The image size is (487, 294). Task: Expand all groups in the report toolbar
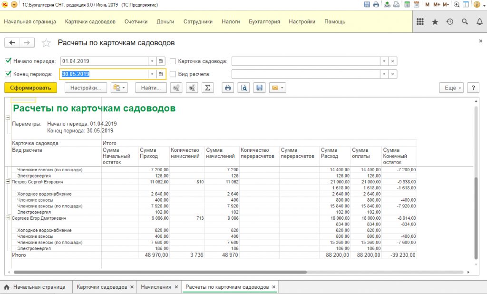pyautogui.click(x=192, y=88)
